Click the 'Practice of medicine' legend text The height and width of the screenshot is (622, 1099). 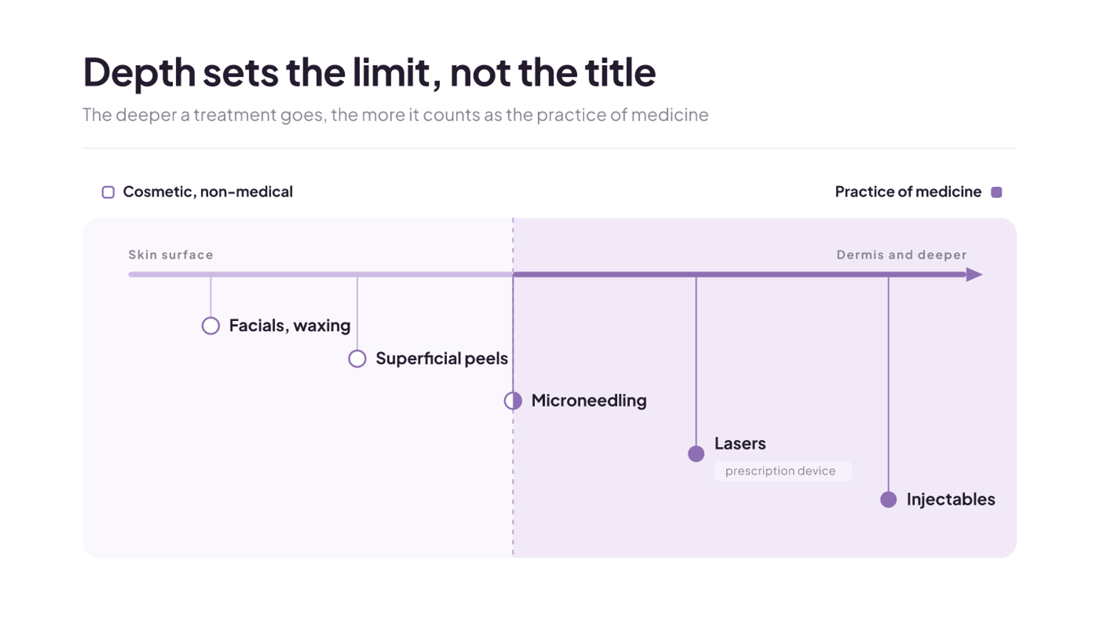pos(908,192)
